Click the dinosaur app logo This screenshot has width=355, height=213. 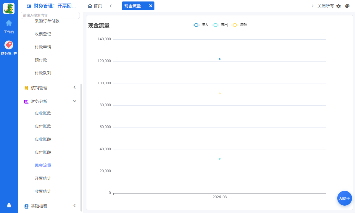pos(9,9)
